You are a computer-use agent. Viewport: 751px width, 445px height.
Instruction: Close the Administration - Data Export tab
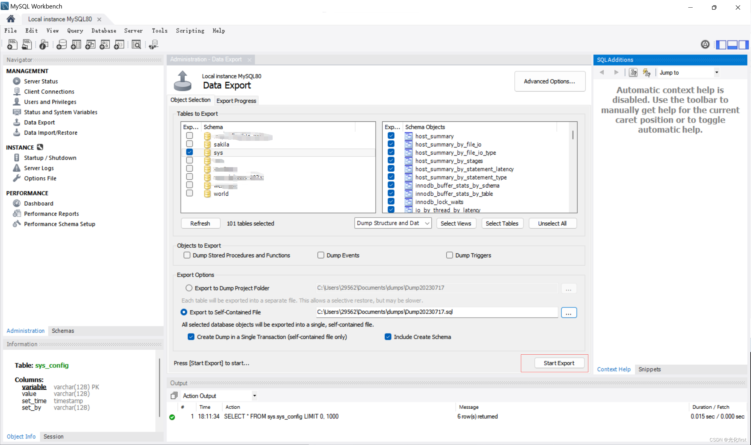[249, 60]
